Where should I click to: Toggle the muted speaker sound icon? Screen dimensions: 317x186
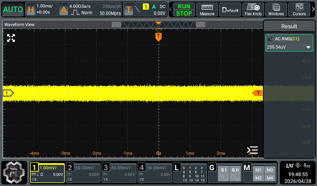click(298, 166)
